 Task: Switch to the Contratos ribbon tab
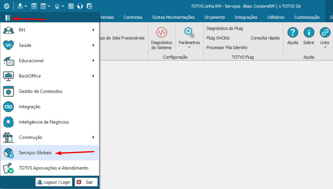133,17
